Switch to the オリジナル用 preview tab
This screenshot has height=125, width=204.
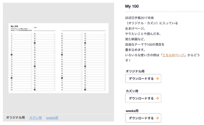[x=15, y=118]
